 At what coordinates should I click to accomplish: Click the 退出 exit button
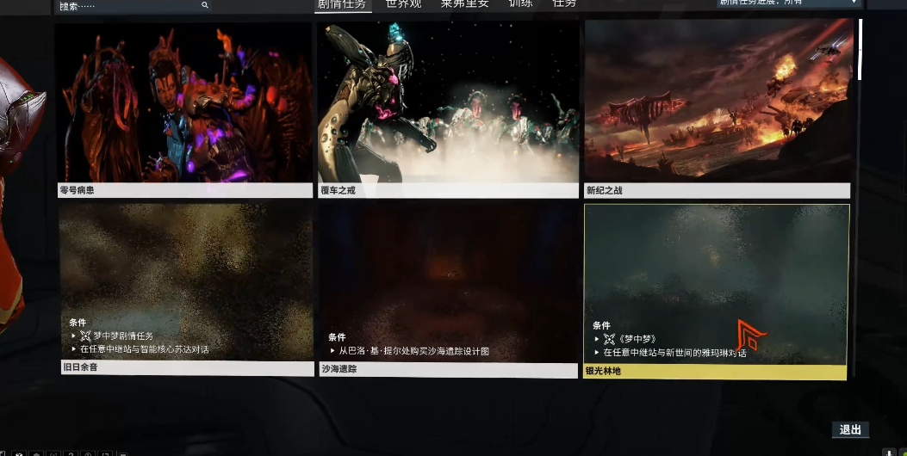850,429
